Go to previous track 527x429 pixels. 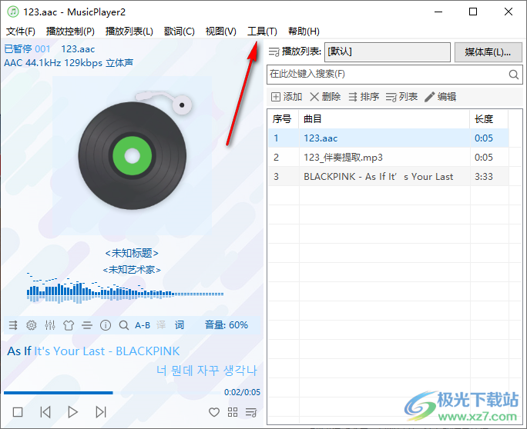tap(45, 412)
